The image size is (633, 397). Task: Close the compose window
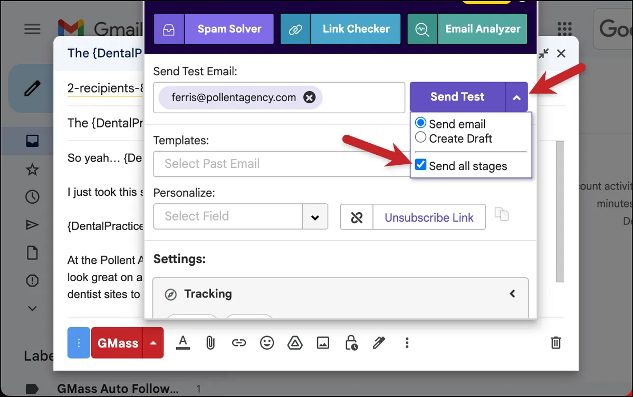tap(561, 53)
